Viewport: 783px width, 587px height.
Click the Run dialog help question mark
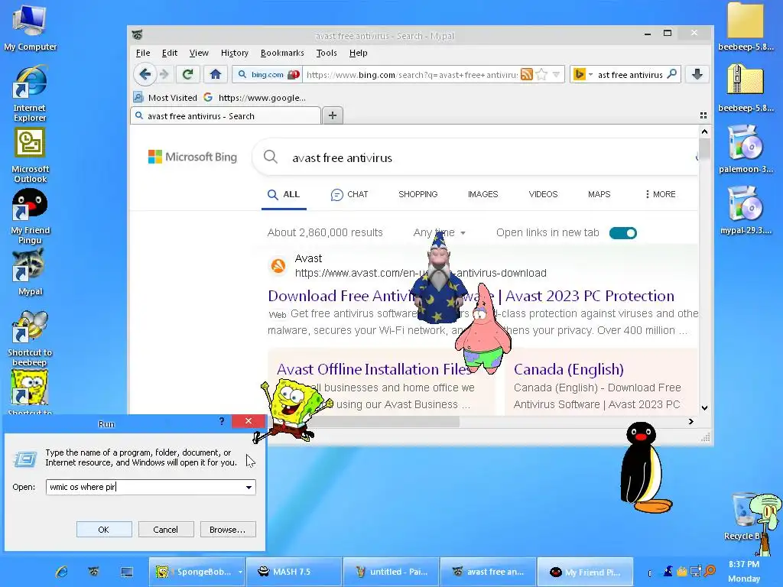click(222, 421)
